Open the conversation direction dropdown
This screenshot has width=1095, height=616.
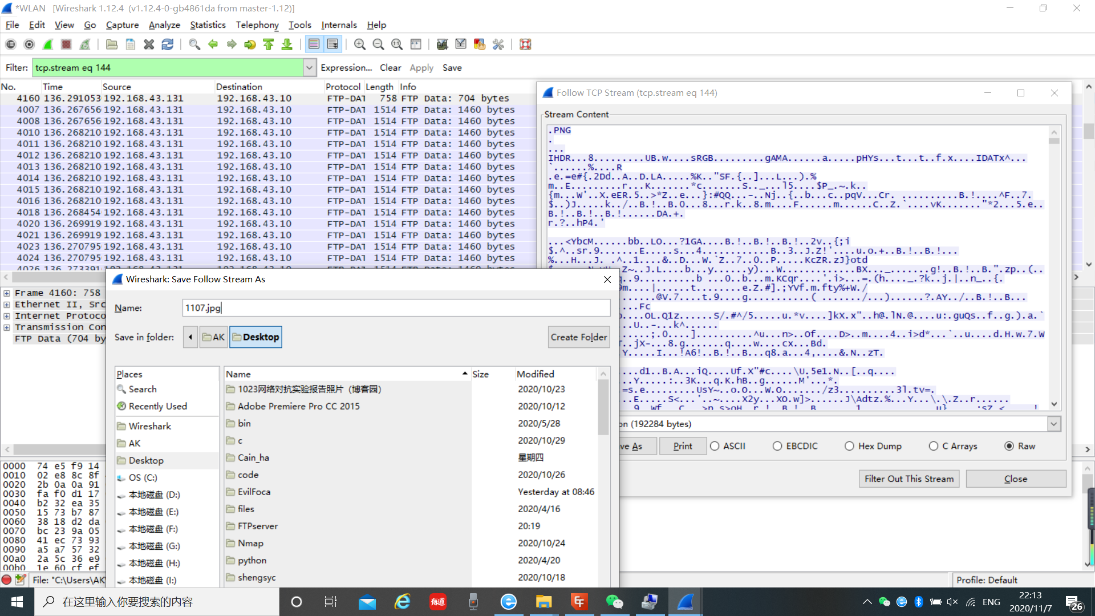pyautogui.click(x=1053, y=424)
